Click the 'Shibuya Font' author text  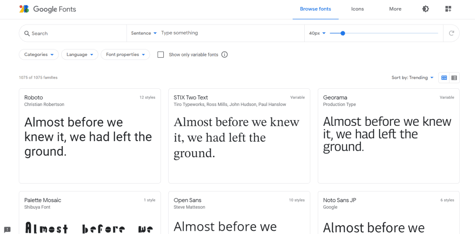point(37,207)
